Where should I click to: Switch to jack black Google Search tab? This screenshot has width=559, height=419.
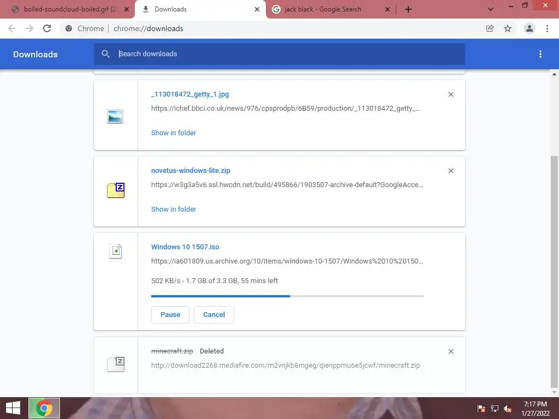click(323, 9)
